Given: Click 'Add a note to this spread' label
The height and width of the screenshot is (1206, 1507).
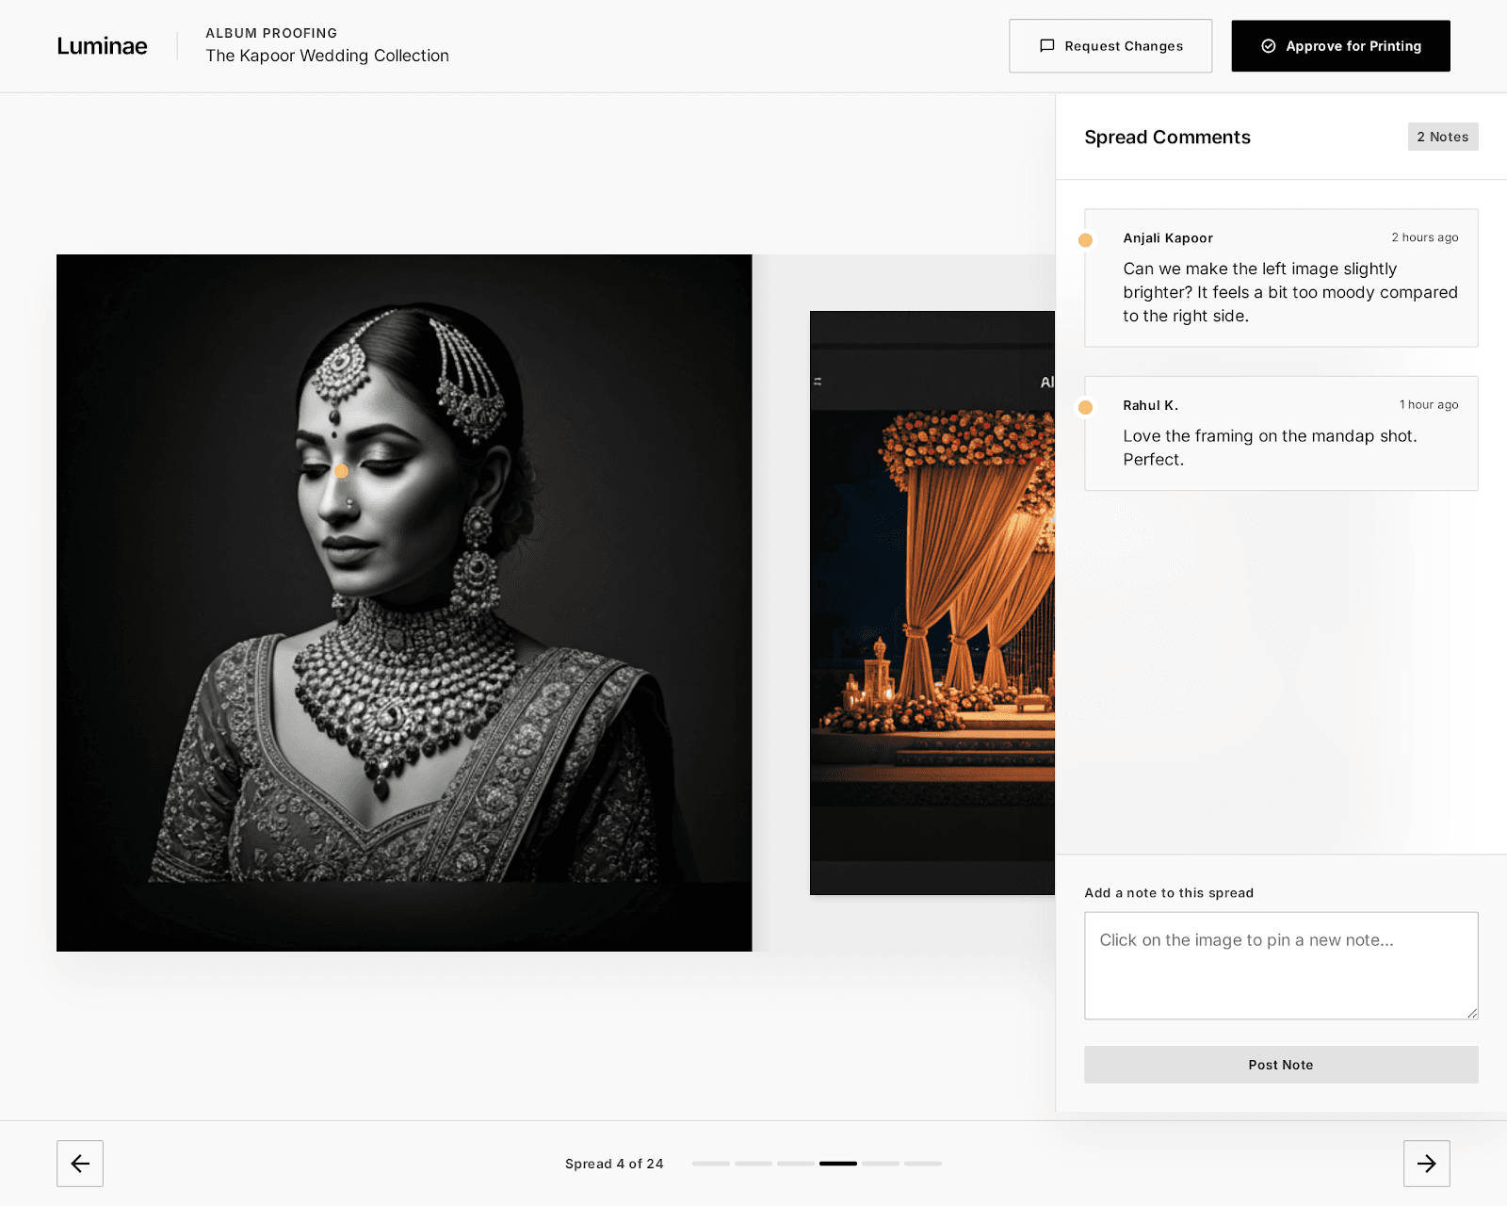Looking at the screenshot, I should point(1169,893).
